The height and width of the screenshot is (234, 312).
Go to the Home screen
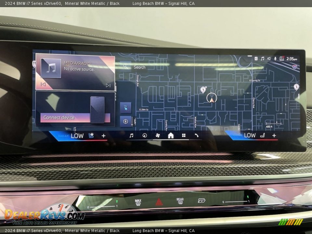click(x=171, y=136)
